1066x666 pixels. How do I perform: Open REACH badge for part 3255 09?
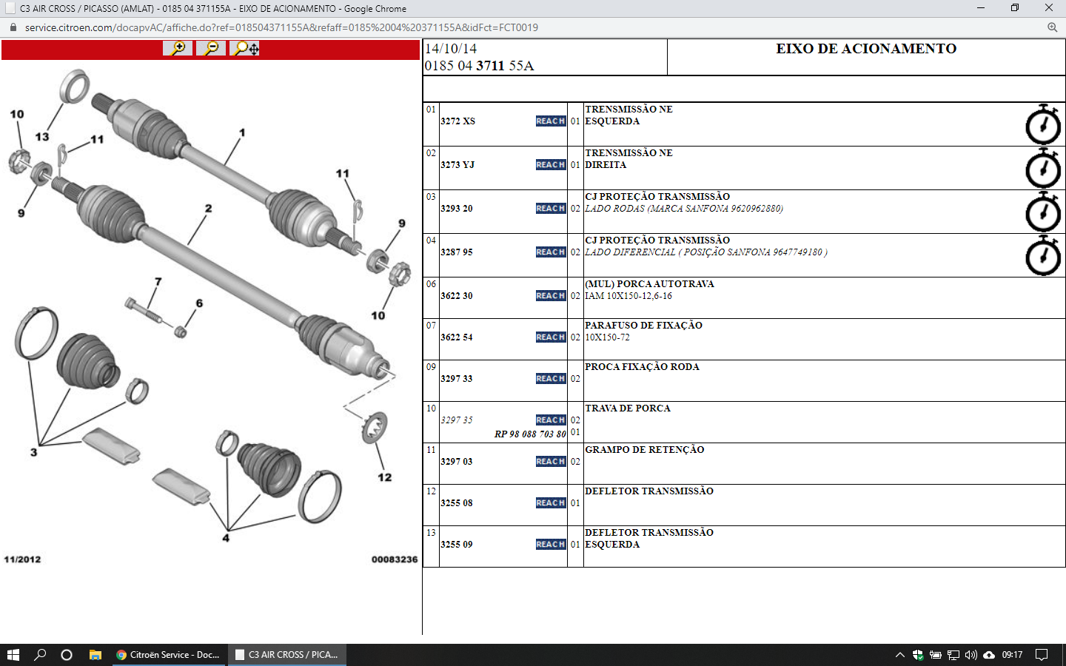(550, 545)
